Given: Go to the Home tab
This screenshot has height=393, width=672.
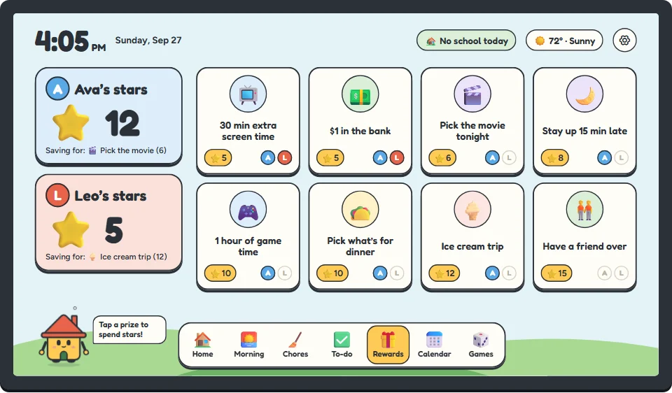Looking at the screenshot, I should [203, 345].
